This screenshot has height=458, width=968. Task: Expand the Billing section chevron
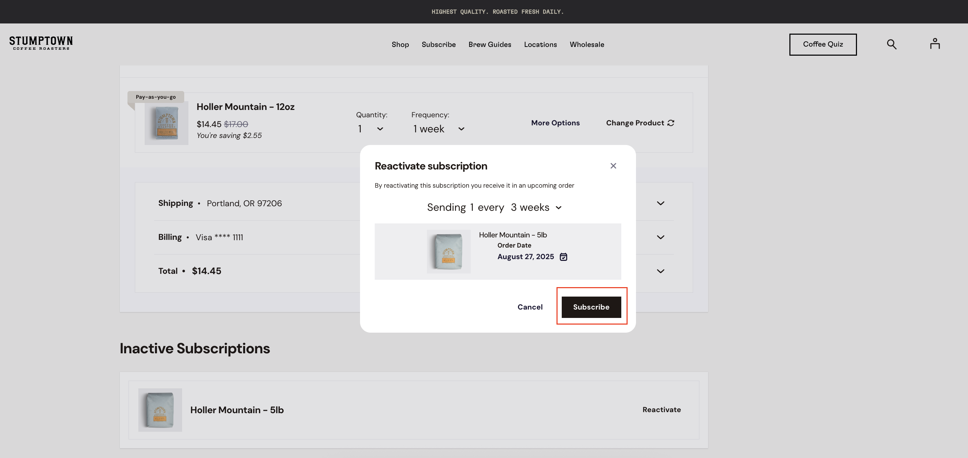coord(661,237)
